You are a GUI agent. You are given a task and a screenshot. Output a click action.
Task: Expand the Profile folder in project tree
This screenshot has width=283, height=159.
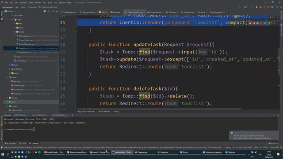[x=15, y=32]
